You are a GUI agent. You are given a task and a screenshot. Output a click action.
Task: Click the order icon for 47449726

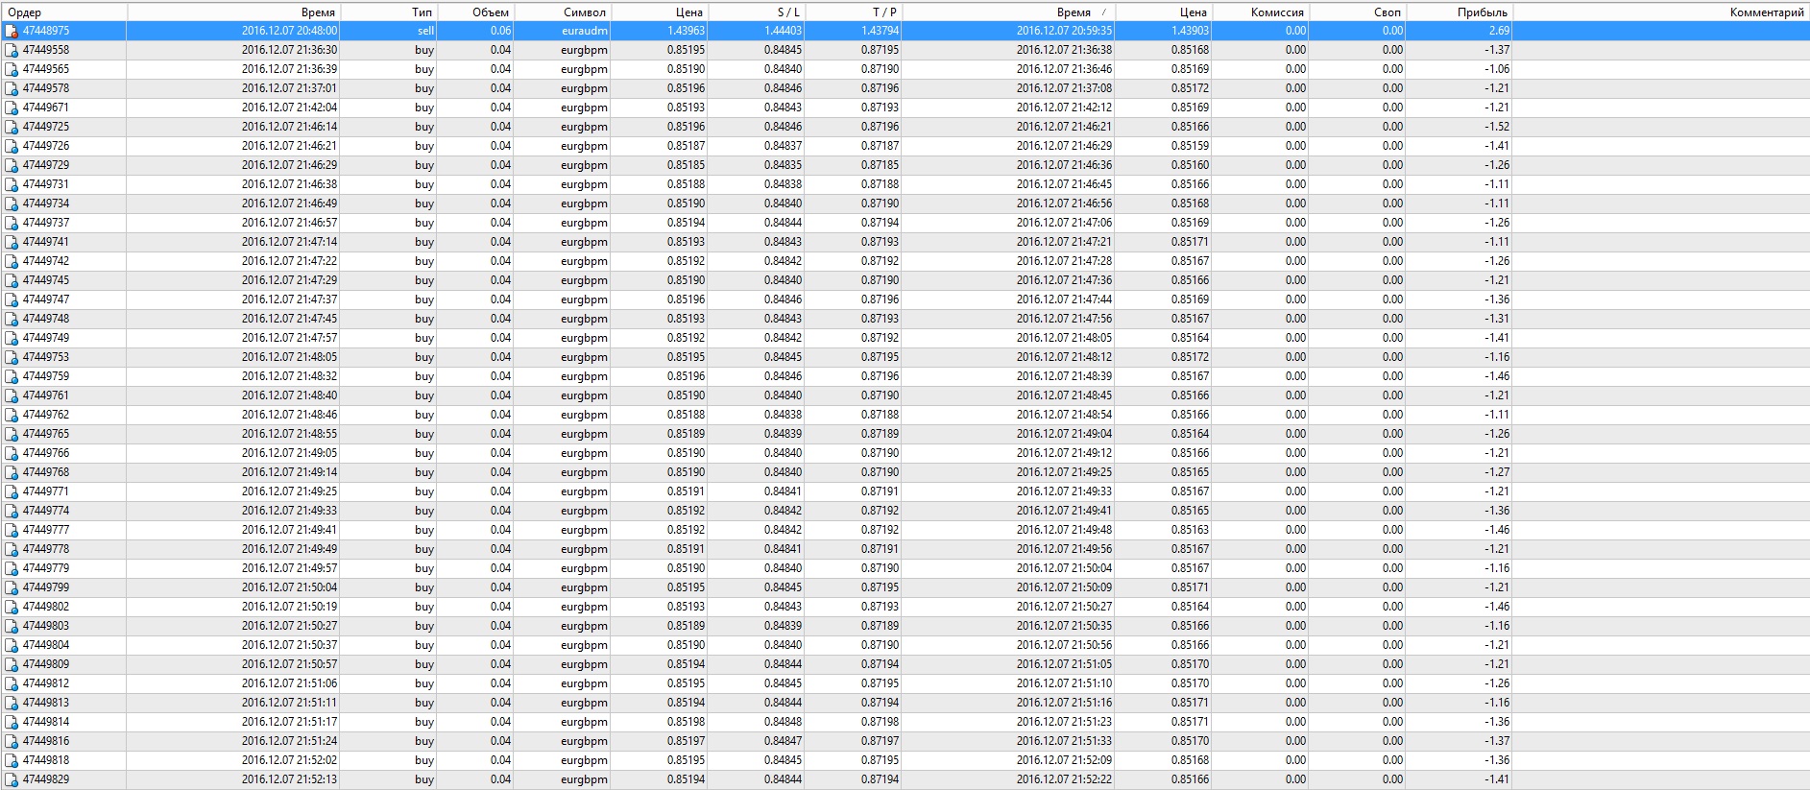click(x=12, y=146)
